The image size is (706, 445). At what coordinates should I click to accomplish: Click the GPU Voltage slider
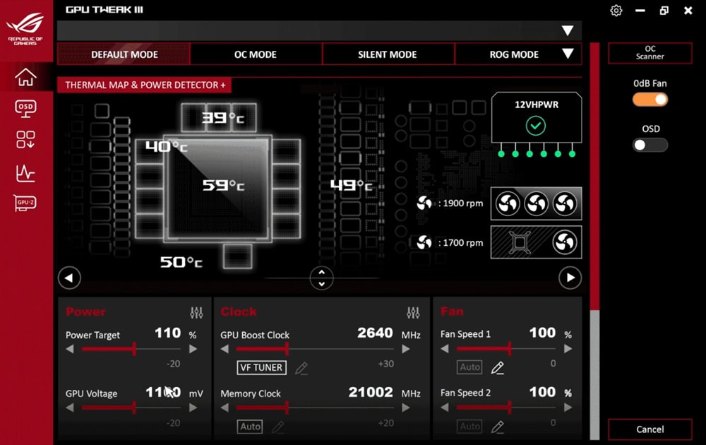[x=131, y=408]
